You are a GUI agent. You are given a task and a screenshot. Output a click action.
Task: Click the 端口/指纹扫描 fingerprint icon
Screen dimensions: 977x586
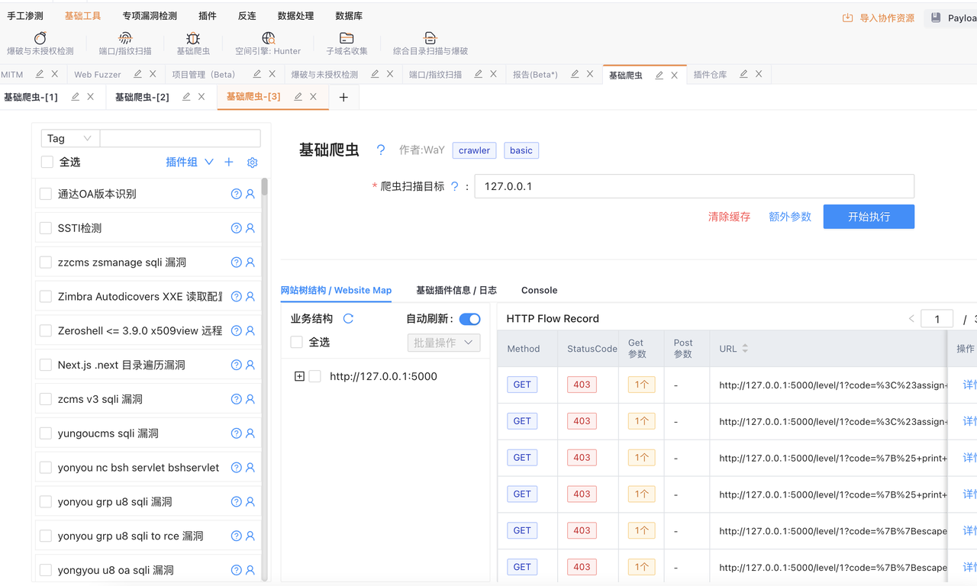(125, 38)
